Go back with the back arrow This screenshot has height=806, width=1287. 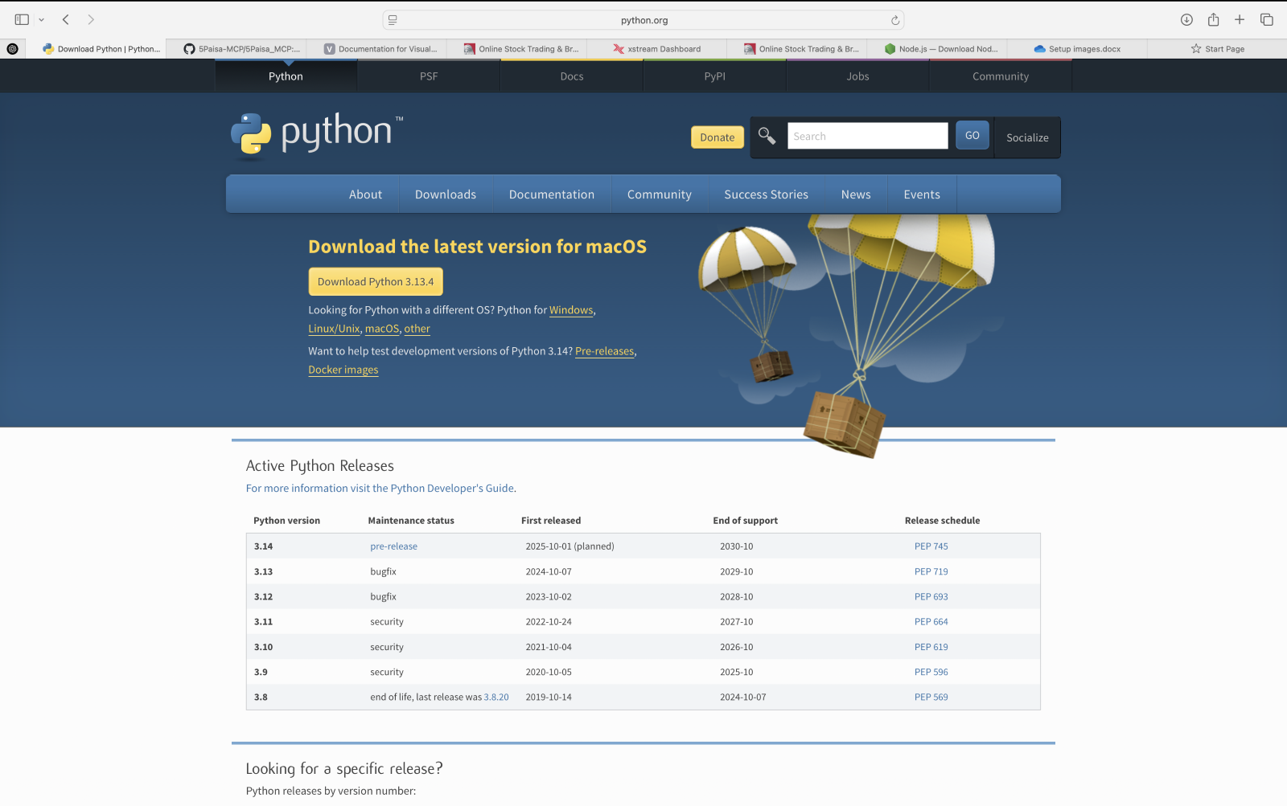tap(66, 19)
